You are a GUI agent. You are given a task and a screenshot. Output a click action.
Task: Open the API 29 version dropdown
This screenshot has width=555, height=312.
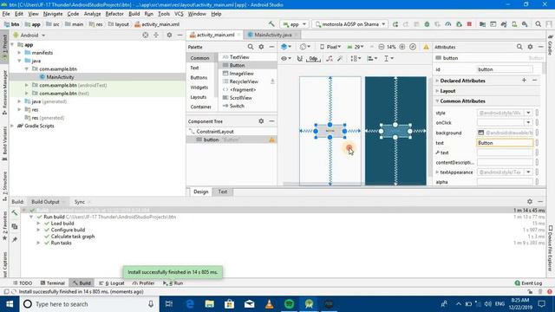(x=356, y=47)
